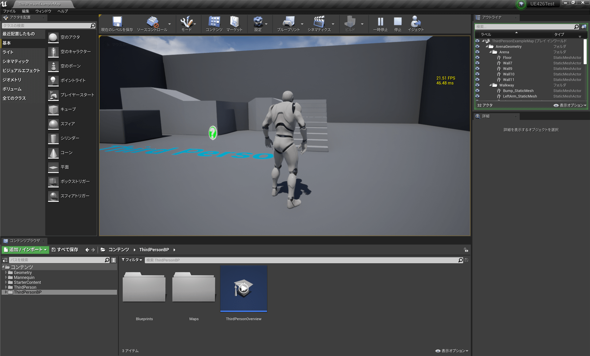This screenshot has width=590, height=356.
Task: Select the Empty Actor (空のアクタ) icon
Action: [53, 37]
